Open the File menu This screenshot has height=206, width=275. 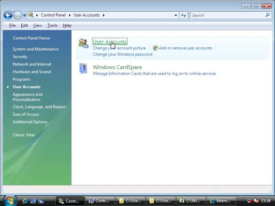coord(12,25)
